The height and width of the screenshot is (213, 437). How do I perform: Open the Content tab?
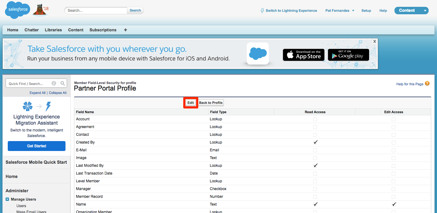[76, 30]
